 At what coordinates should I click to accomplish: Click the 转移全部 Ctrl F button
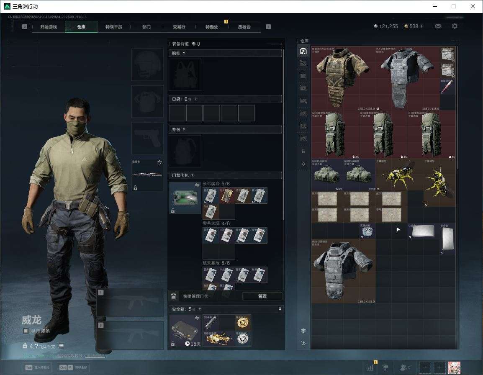pos(73,367)
